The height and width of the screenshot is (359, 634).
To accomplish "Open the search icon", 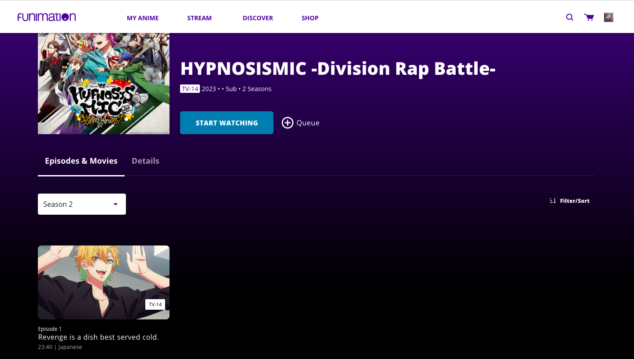I will pyautogui.click(x=570, y=18).
